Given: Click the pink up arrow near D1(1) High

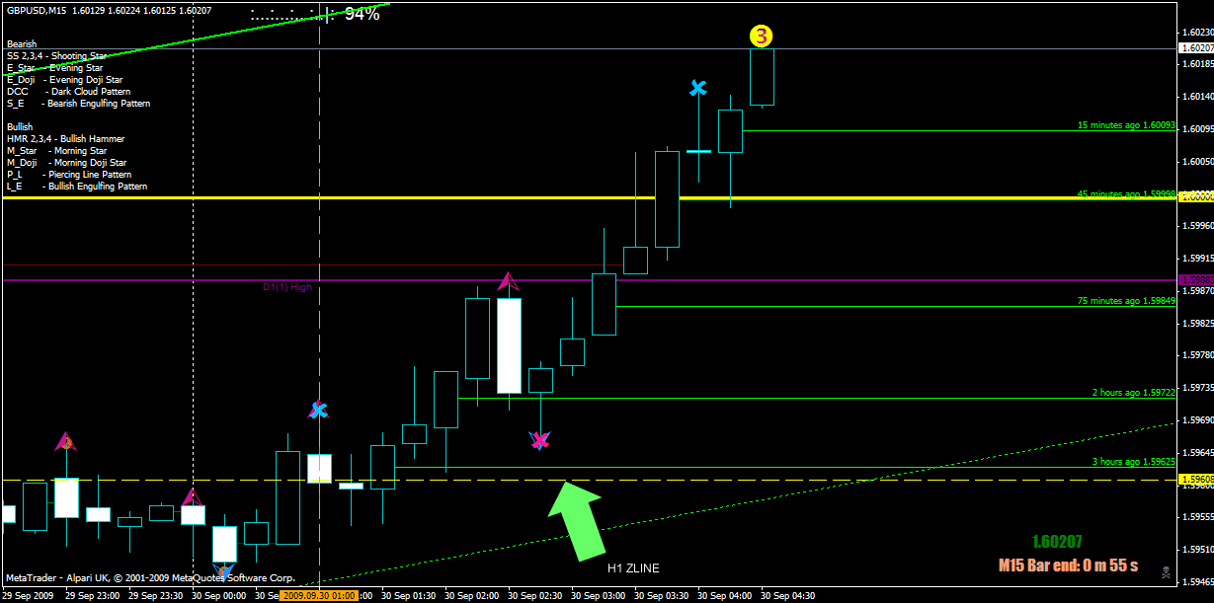Looking at the screenshot, I should 509,279.
